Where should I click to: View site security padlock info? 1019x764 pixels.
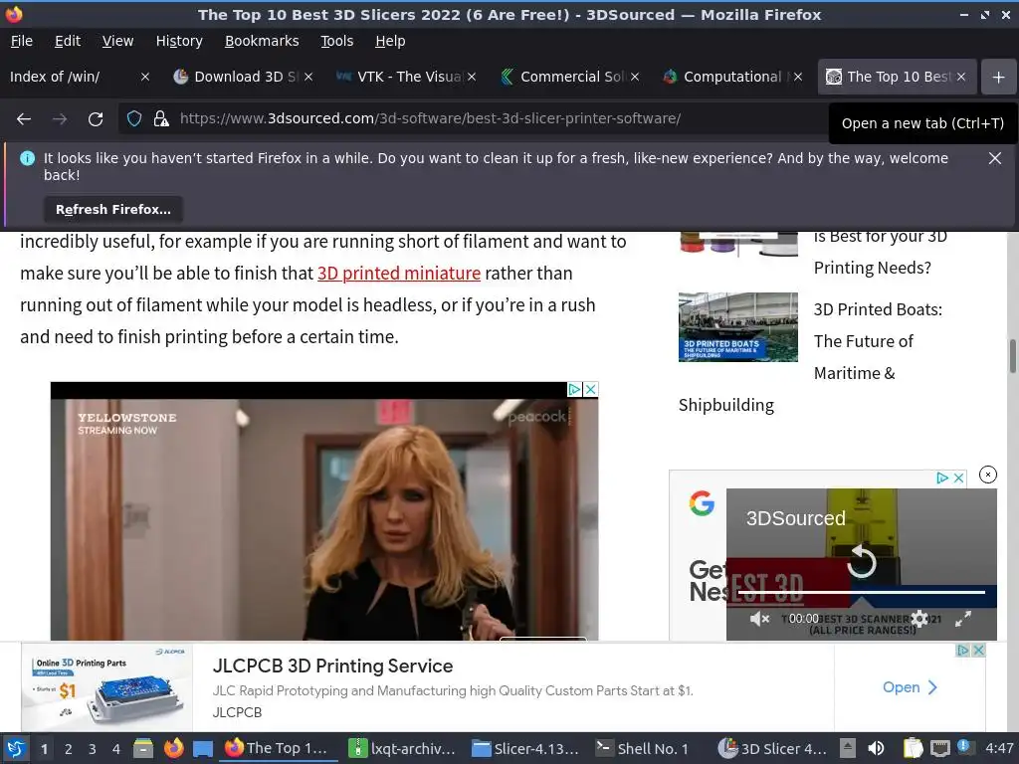161,119
